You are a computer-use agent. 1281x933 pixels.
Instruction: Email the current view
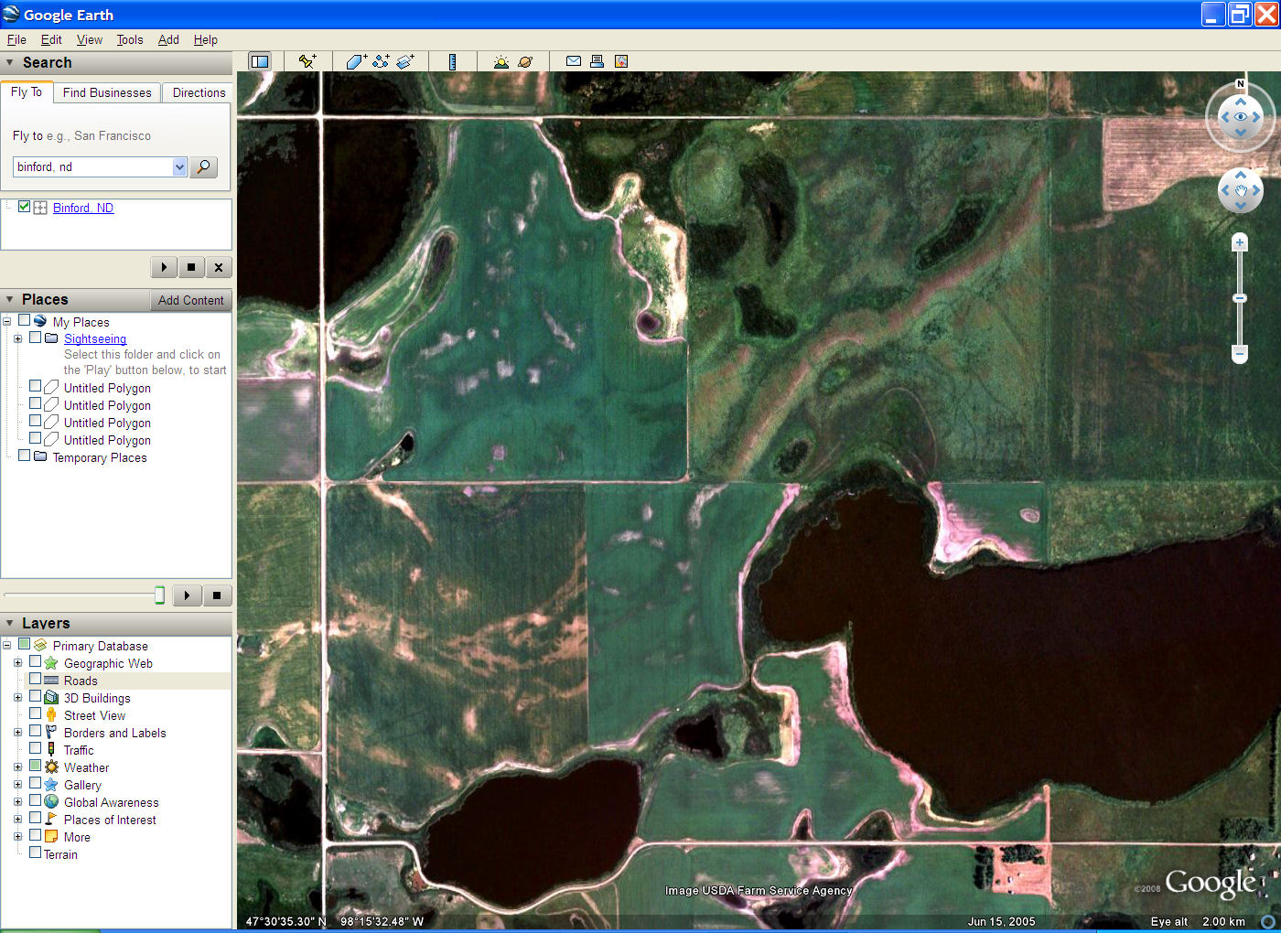point(574,61)
